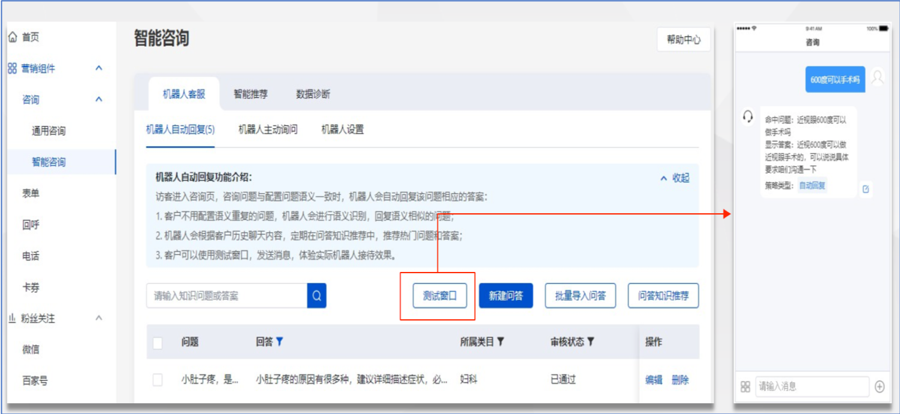900x414 pixels.
Task: Click the edit icon beside chat reply
Action: point(865,189)
